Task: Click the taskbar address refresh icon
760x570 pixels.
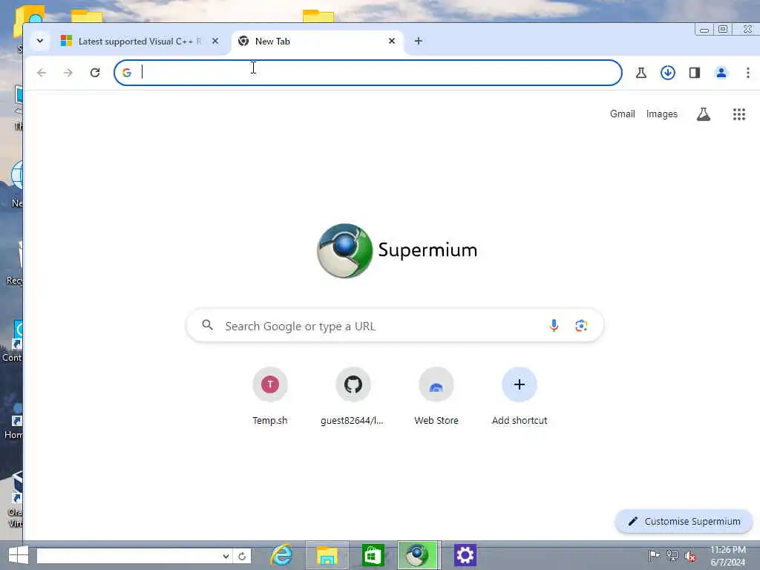Action: pos(242,556)
